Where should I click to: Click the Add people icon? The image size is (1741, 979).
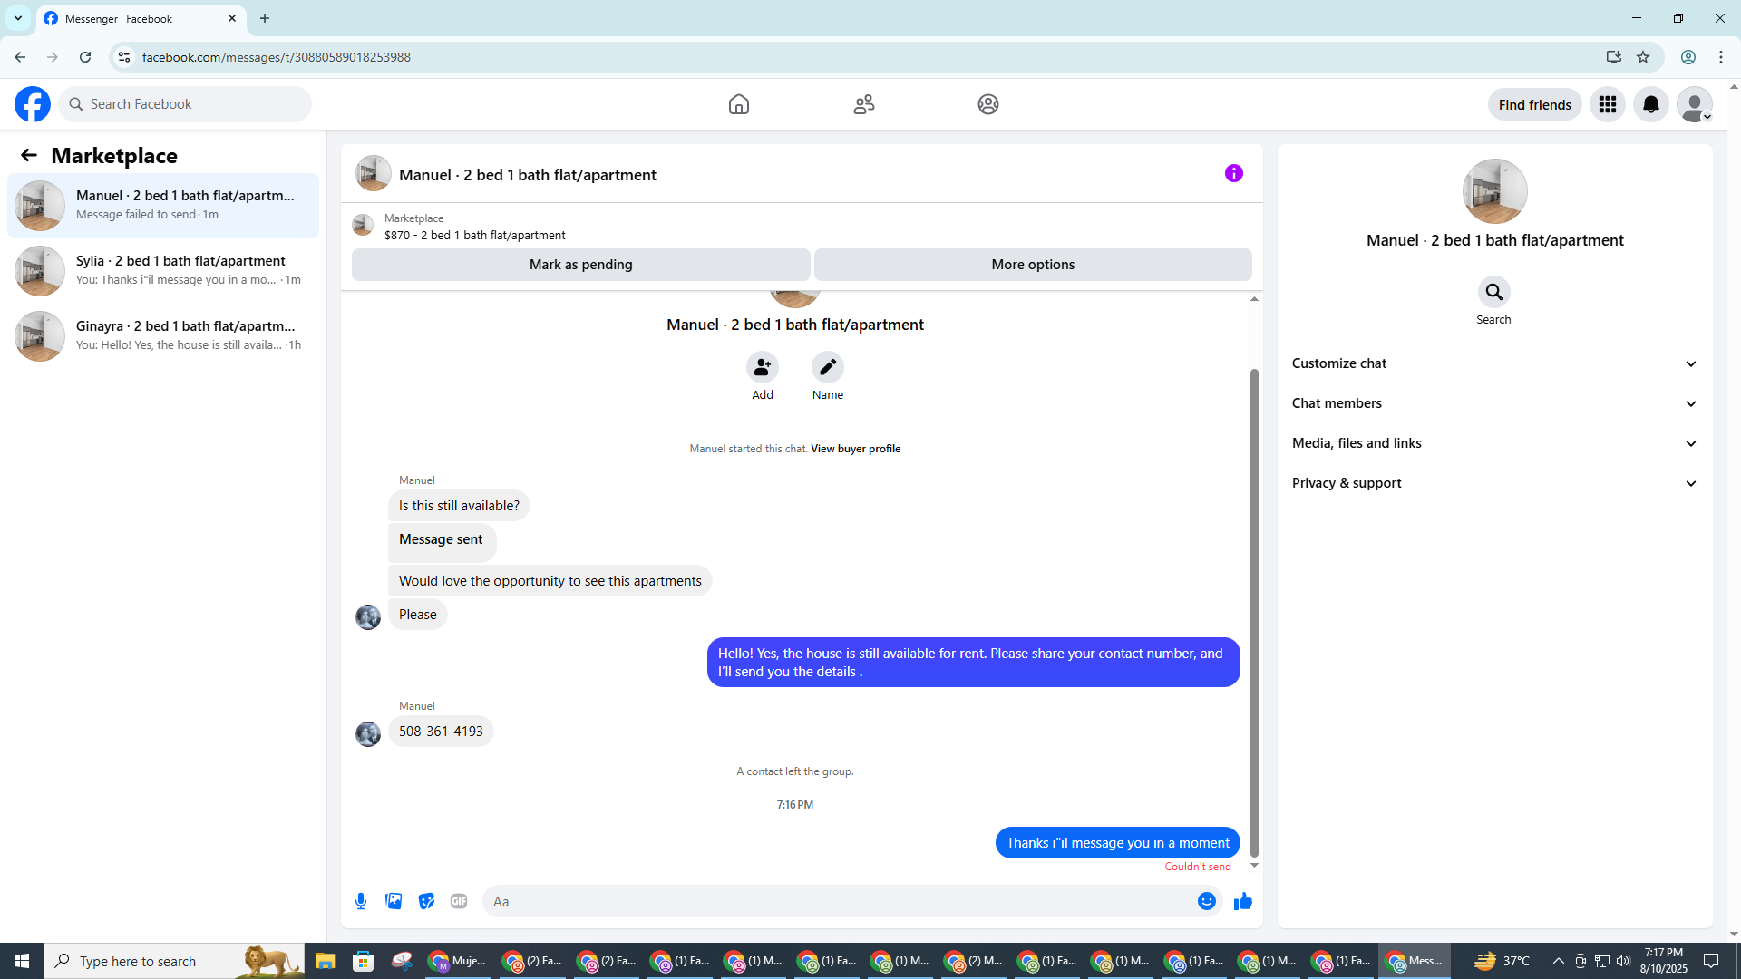click(763, 367)
